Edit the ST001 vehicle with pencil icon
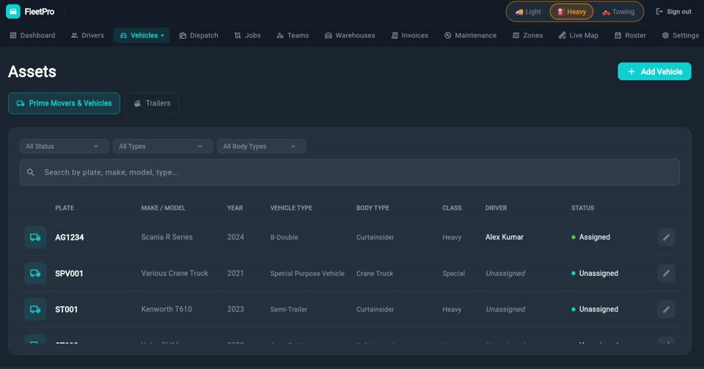This screenshot has height=369, width=704. pyautogui.click(x=667, y=309)
